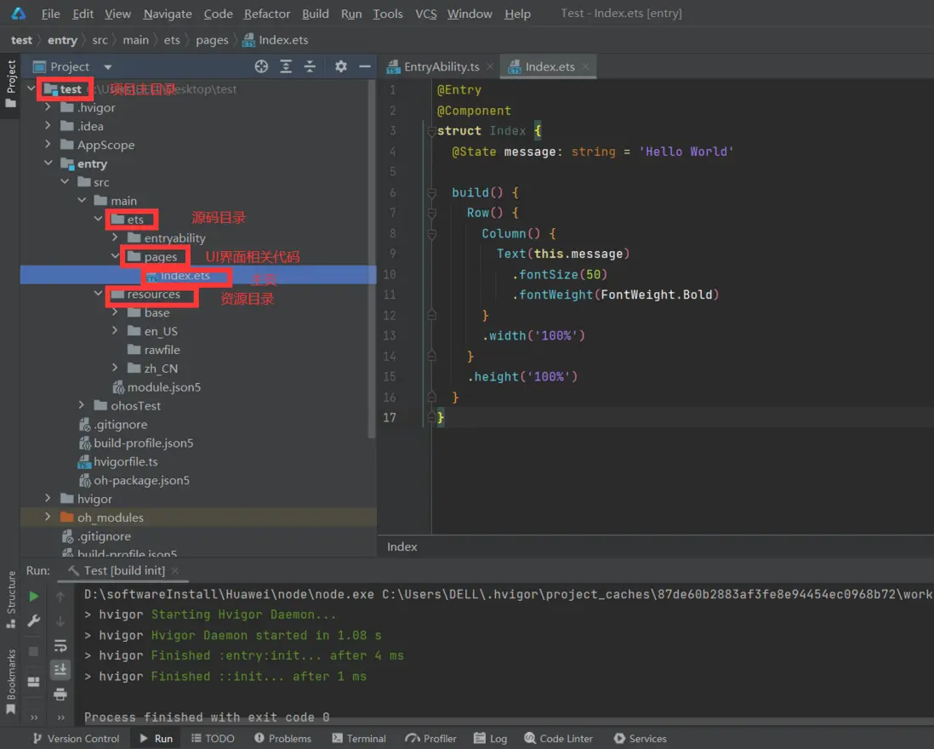Click the printer icon in Run panel

(60, 695)
